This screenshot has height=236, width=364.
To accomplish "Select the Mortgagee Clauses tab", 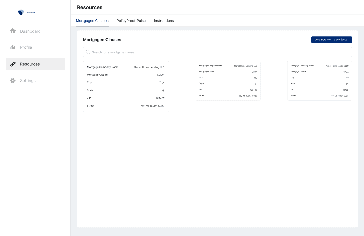I will pos(92,21).
